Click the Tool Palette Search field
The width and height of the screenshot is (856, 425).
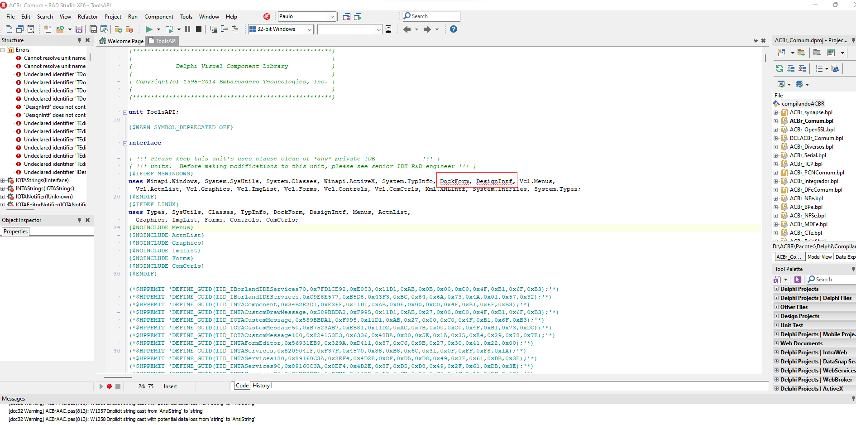point(831,280)
